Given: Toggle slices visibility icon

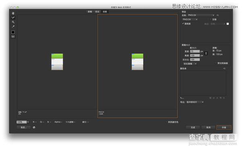Looking at the screenshot, I should 13,37.
